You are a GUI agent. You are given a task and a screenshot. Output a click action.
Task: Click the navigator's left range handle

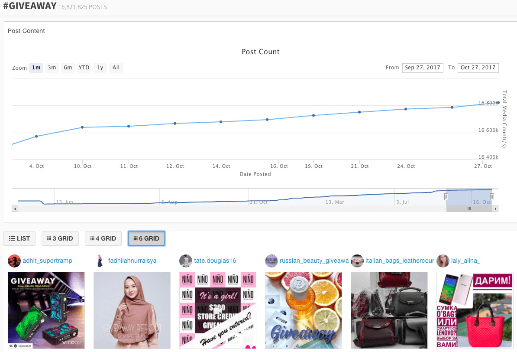[446, 197]
